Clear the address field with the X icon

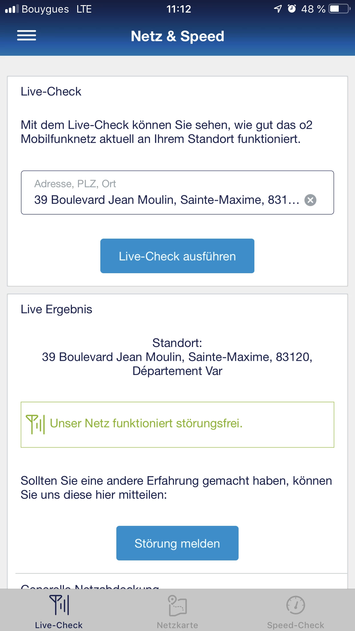pyautogui.click(x=310, y=200)
